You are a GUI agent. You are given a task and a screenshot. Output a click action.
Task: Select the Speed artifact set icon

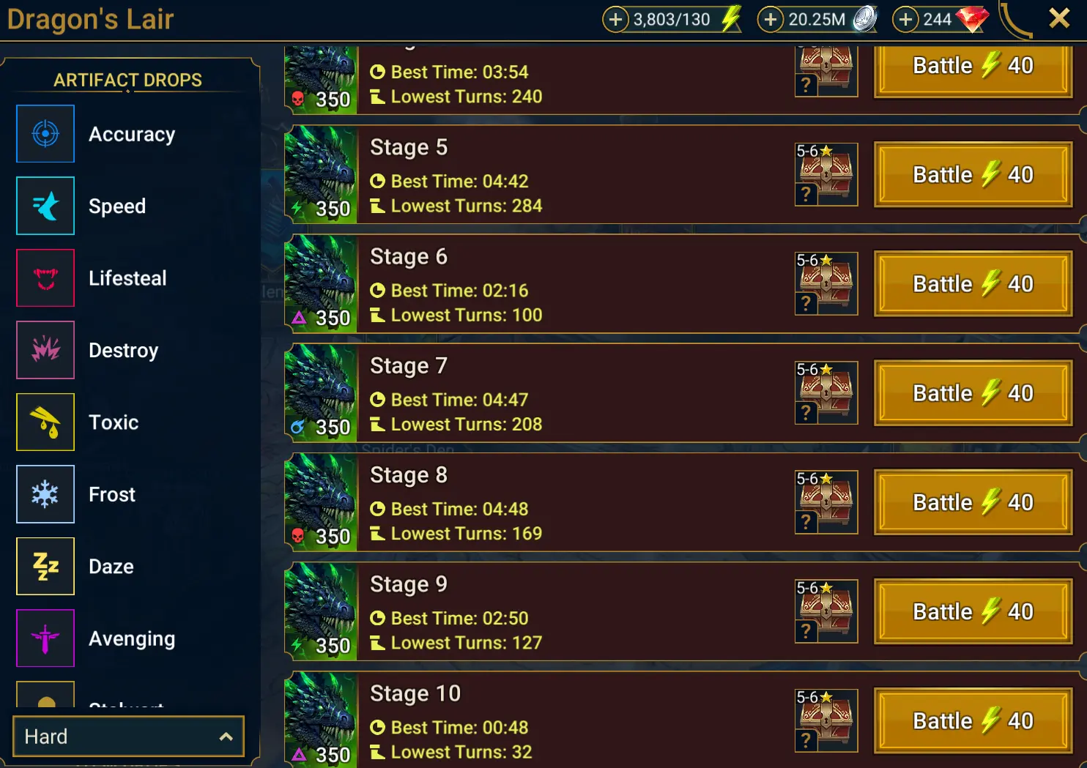(45, 206)
